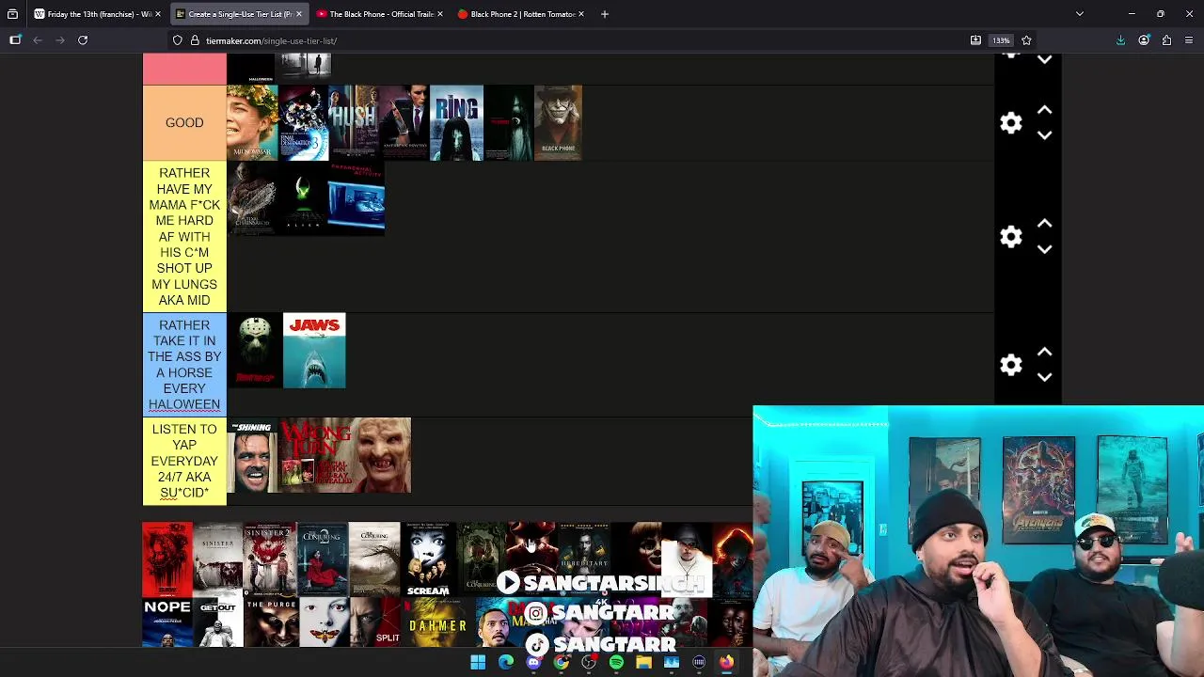Open Firefox downloads panel
The image size is (1204, 677).
(x=1121, y=40)
